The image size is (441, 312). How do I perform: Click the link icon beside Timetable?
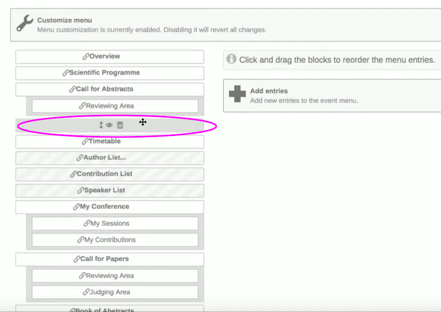85,141
